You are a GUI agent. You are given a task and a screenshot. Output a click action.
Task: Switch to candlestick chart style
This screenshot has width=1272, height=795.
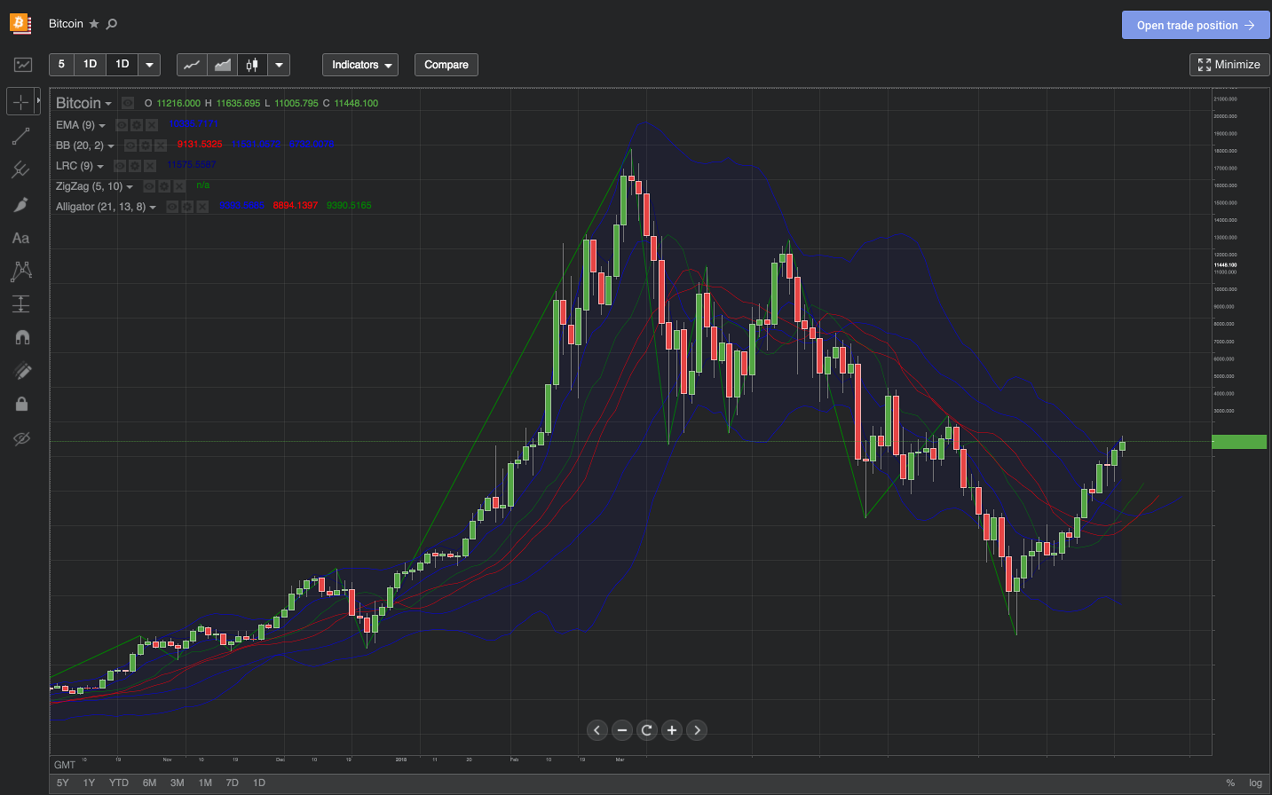(253, 65)
